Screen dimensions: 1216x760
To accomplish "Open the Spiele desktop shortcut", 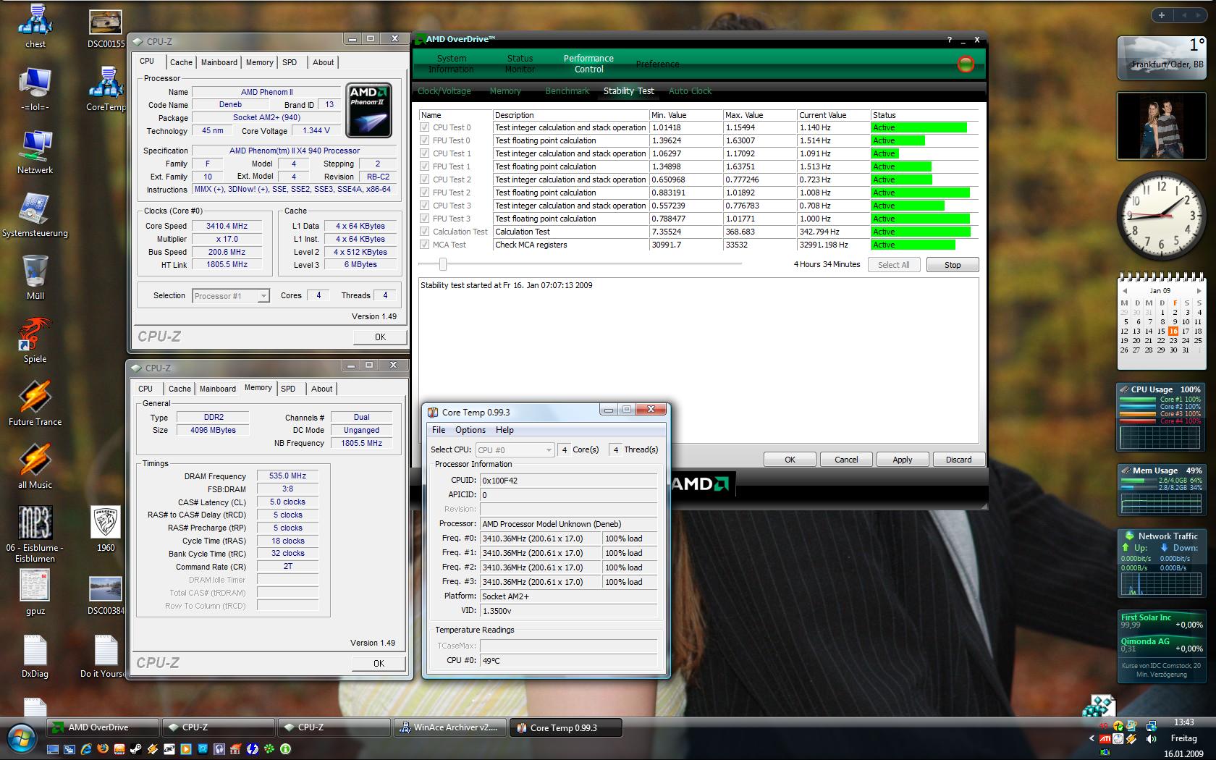I will pos(35,340).
